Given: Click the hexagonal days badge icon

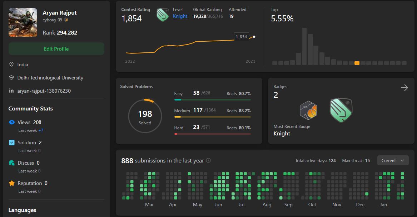Looking at the screenshot, I should [308, 110].
